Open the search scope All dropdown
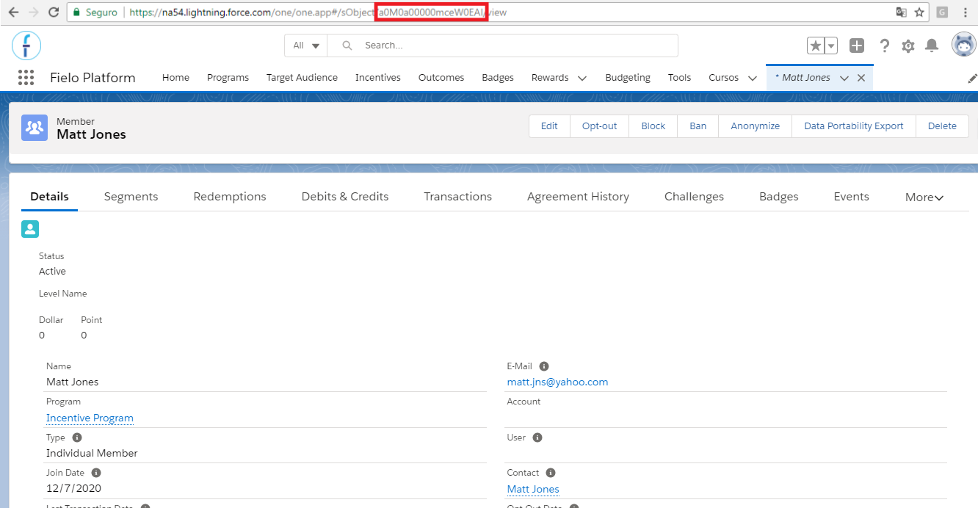978x508 pixels. tap(306, 46)
